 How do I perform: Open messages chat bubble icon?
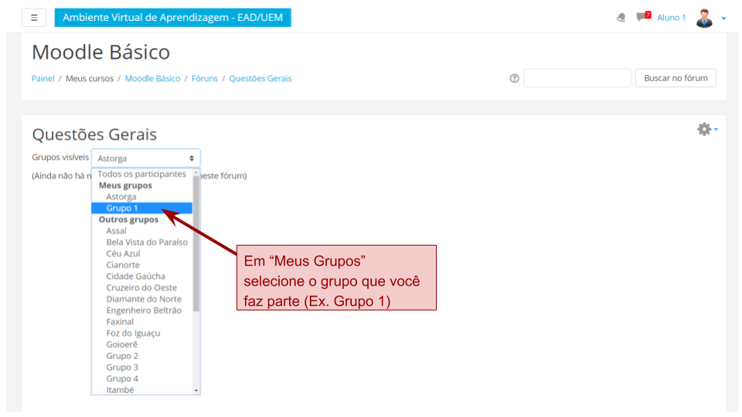[x=642, y=17]
